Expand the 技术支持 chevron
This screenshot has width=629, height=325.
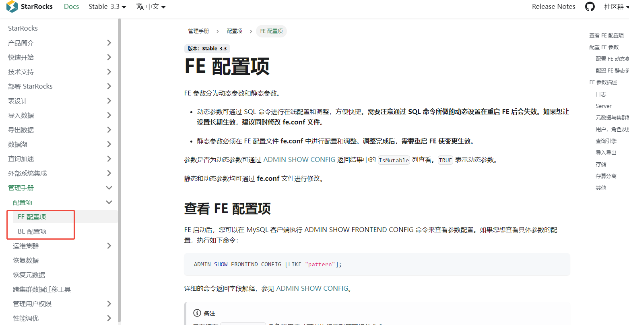(x=109, y=72)
